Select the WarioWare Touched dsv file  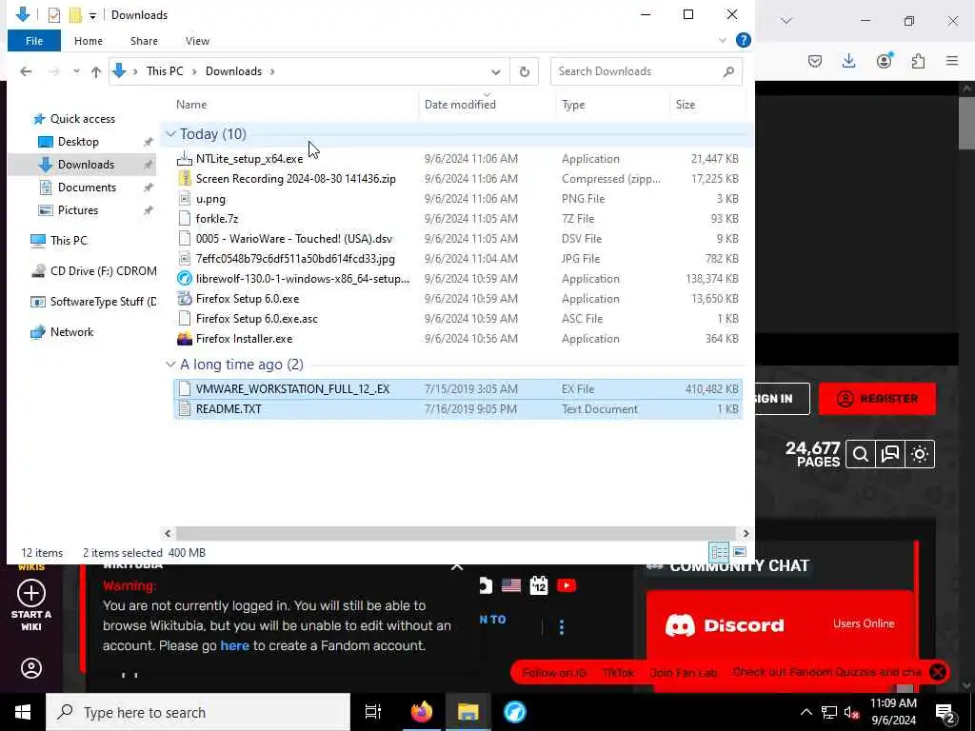(x=294, y=239)
